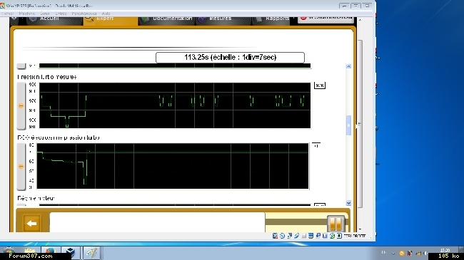Click the graph list scroll down arrow
Screen dimensions: 464x260
tap(348, 203)
